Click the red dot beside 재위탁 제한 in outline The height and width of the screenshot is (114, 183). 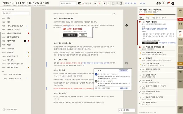click(x=29, y=41)
